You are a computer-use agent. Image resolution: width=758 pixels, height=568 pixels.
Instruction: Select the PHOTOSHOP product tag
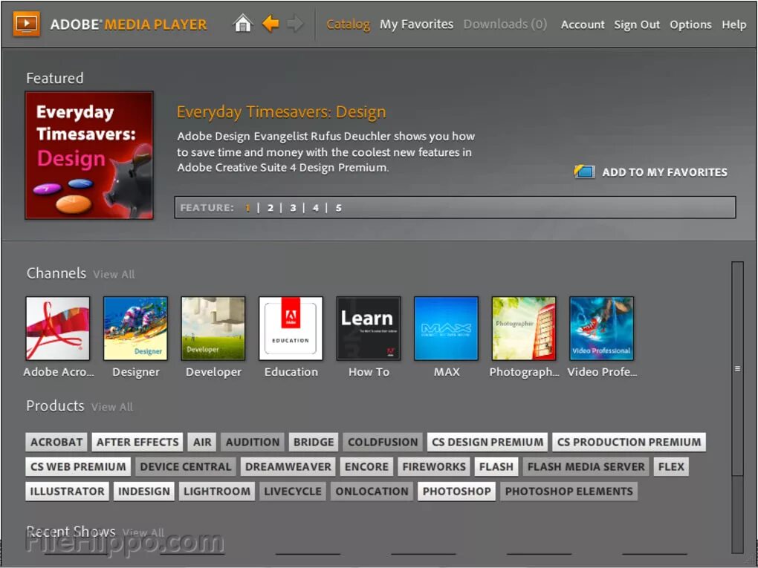tap(456, 492)
